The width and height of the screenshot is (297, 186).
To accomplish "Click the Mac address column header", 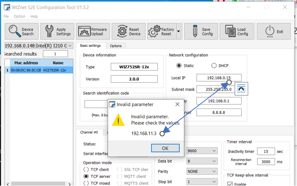I will pos(26,63).
